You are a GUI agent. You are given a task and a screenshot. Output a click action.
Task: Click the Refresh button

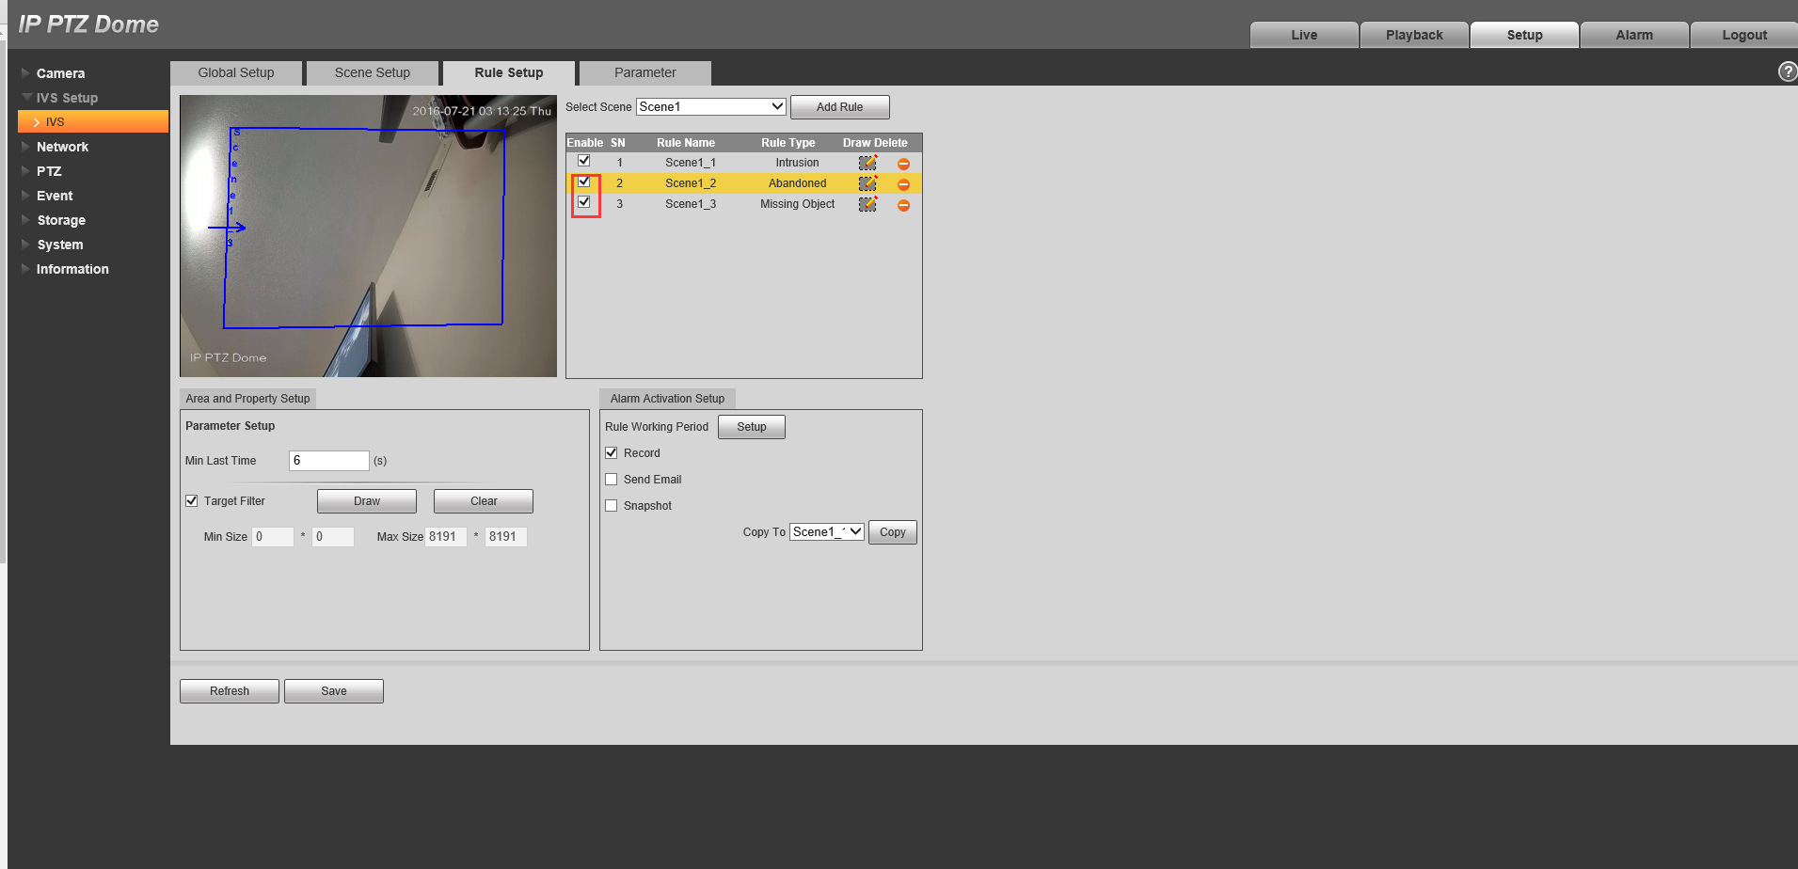tap(230, 691)
